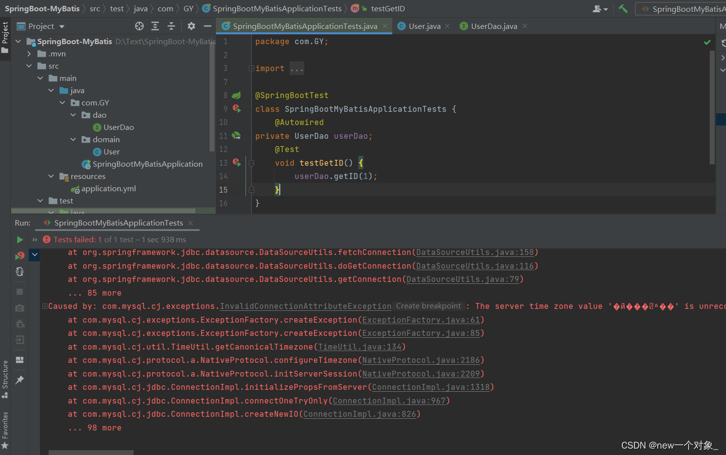Click testGetID breadcrumb in navigation bar

click(388, 9)
